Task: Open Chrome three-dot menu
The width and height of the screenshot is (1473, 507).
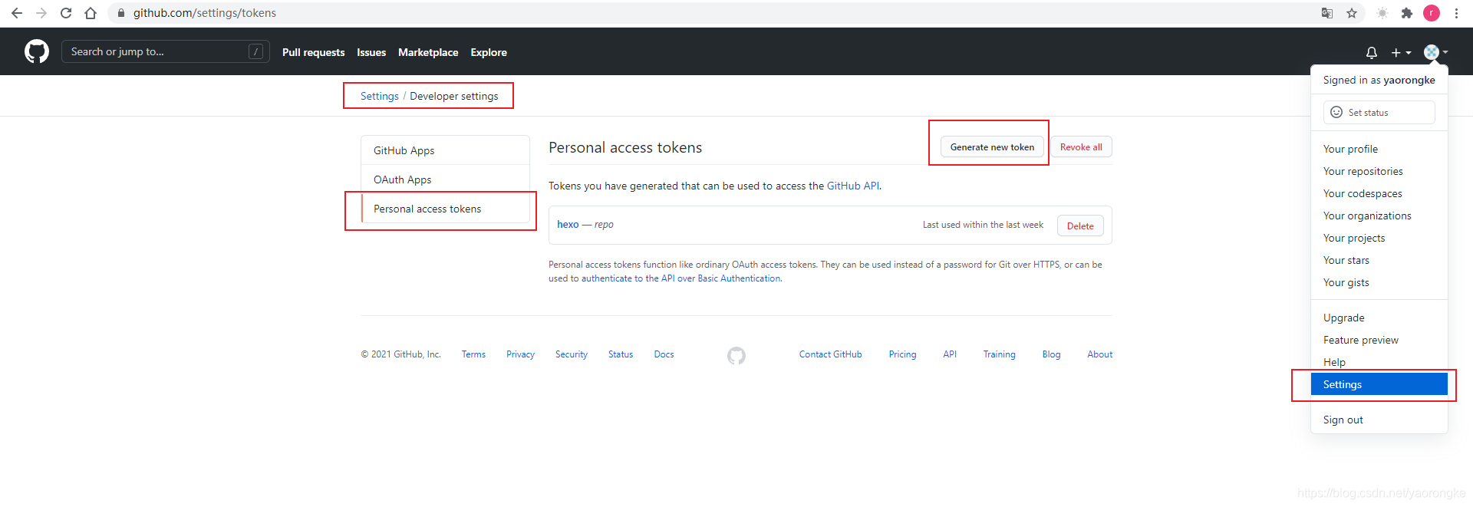Action: pos(1456,13)
